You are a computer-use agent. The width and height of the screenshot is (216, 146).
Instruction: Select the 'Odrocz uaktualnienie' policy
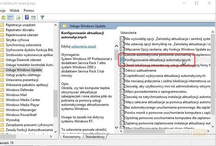pos(140,70)
